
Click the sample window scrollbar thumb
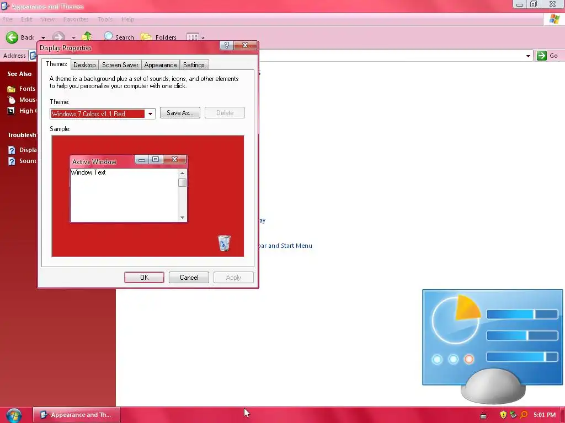[x=182, y=182]
